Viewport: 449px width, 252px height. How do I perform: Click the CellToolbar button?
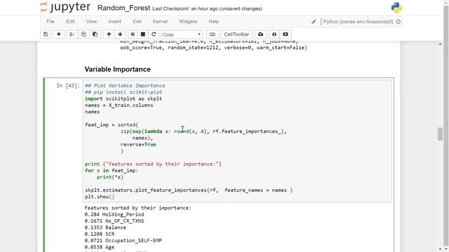pyautogui.click(x=236, y=34)
